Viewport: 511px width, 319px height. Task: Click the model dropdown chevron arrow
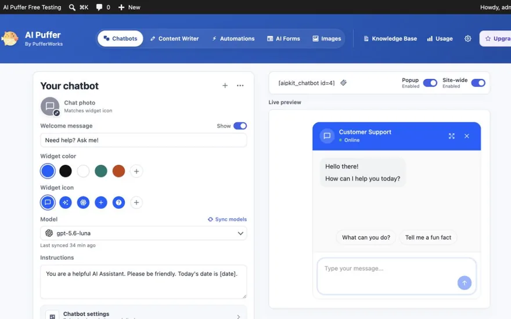[240, 233]
